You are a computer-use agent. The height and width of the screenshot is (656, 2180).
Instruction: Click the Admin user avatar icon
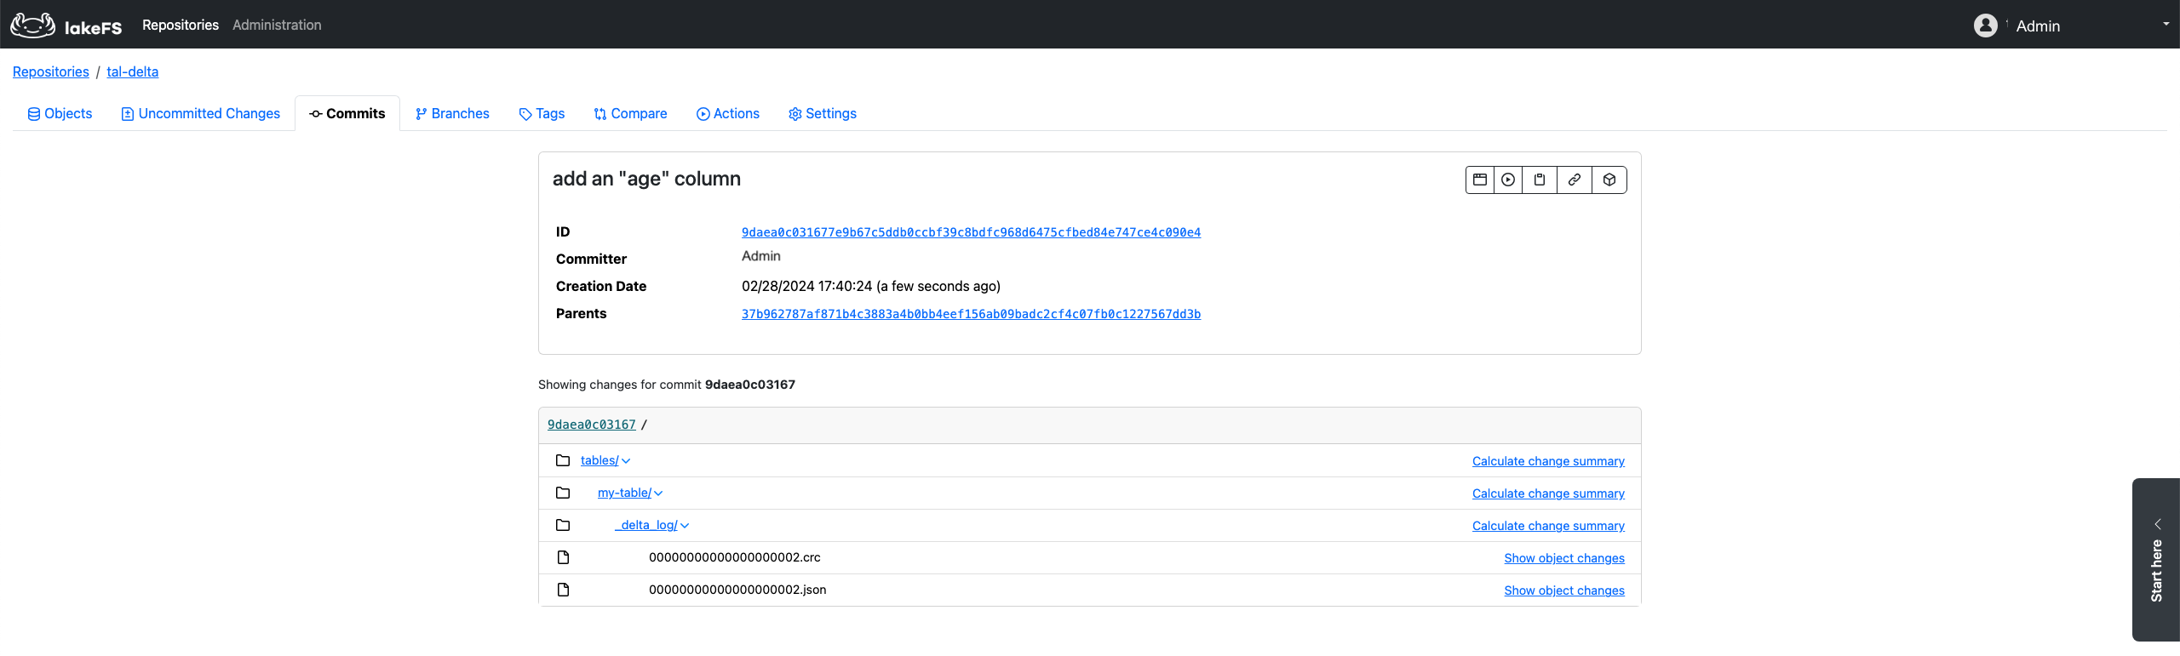1985,26
